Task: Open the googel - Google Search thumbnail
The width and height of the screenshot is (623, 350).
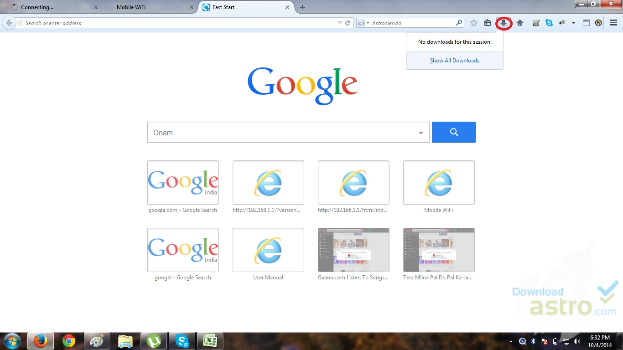Action: tap(183, 250)
